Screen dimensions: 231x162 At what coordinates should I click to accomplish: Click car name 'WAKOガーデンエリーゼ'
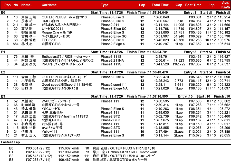(56, 101)
